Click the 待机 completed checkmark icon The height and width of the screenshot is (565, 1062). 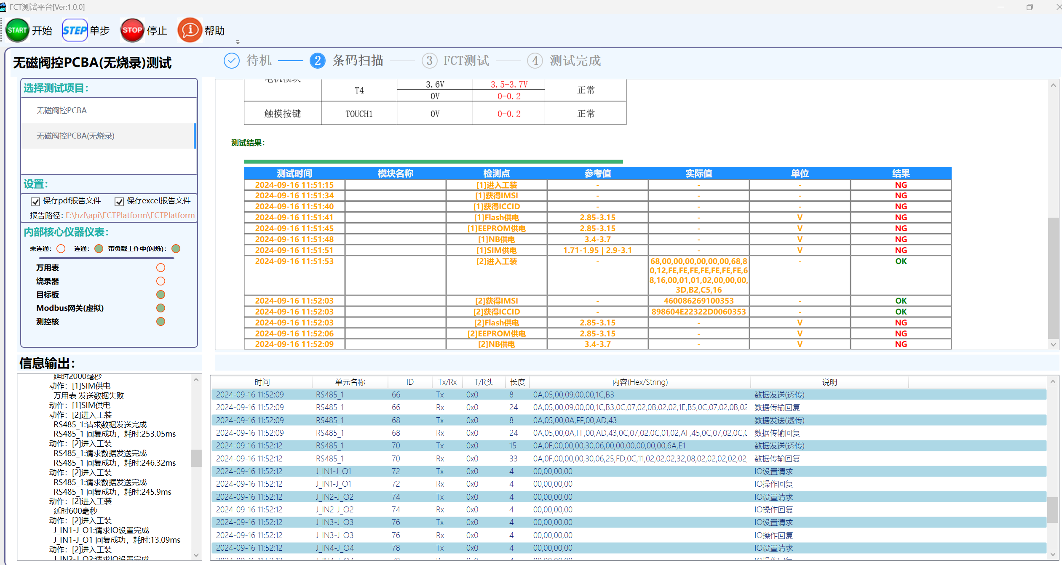tap(231, 61)
